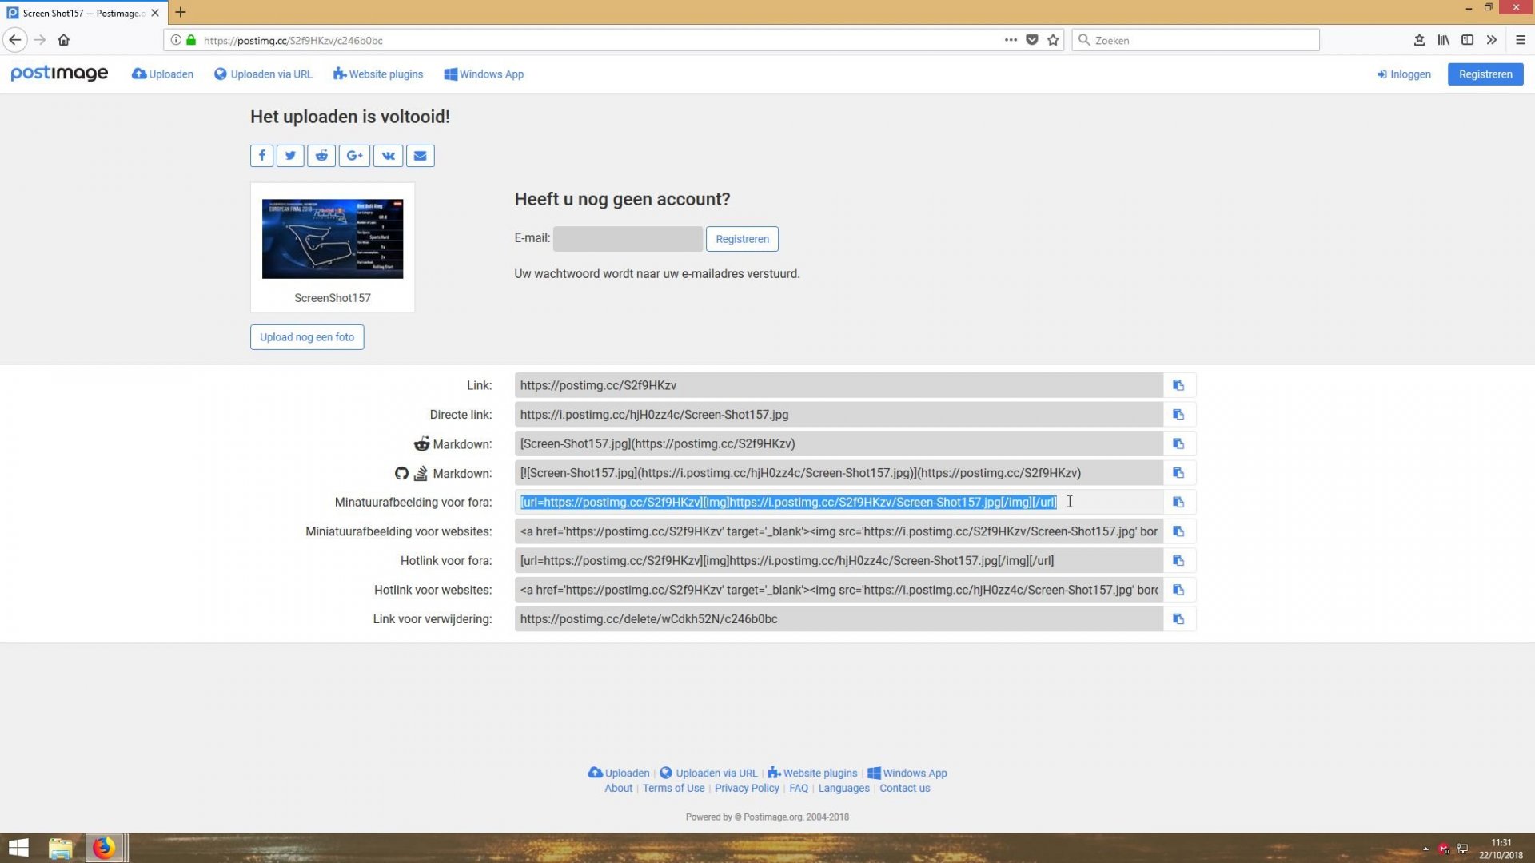
Task: Open the page actions ellipsis menu
Action: [x=1011, y=40]
